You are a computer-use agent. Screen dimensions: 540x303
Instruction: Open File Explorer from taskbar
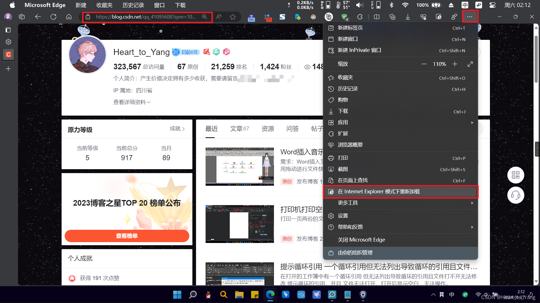click(239, 295)
